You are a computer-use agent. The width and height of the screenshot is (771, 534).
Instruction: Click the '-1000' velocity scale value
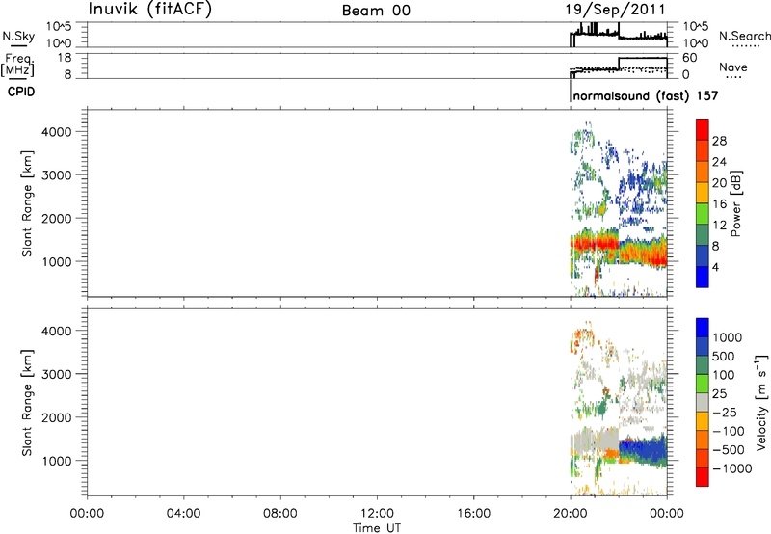click(x=731, y=468)
